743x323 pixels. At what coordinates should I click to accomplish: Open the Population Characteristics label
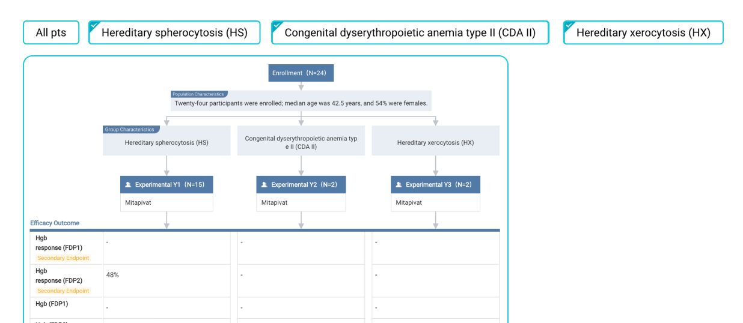click(x=199, y=94)
